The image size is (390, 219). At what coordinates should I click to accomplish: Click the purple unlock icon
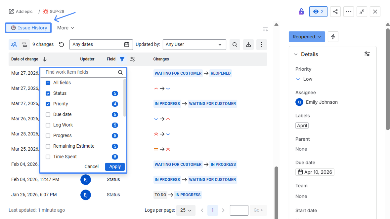point(301,12)
